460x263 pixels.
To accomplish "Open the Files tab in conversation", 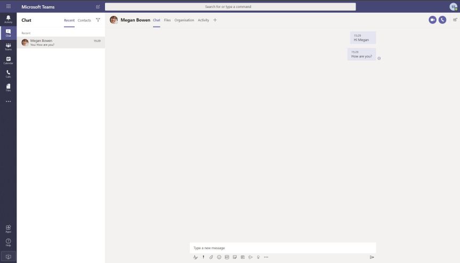I will point(167,20).
